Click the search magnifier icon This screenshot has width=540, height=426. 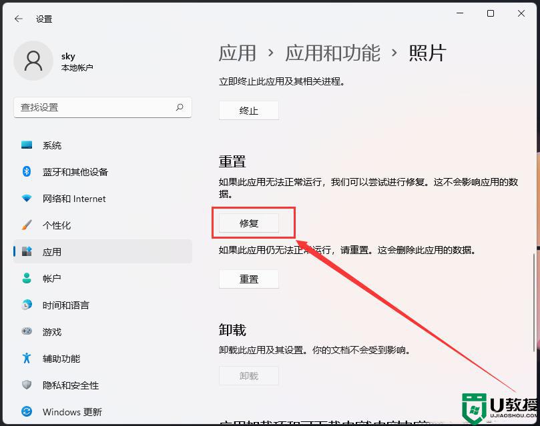[180, 107]
